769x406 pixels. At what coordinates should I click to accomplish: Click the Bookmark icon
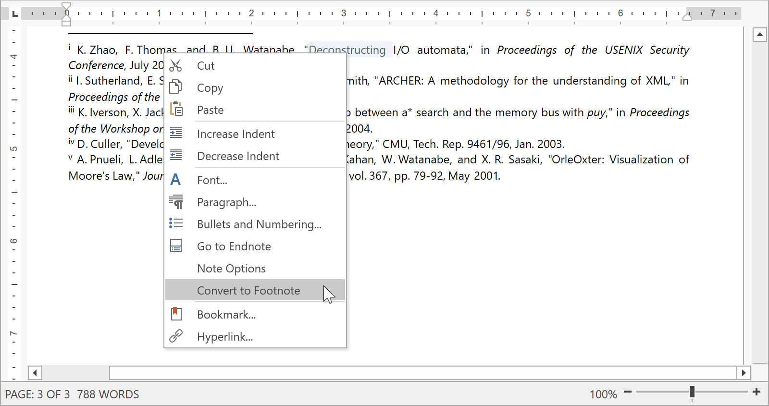coord(176,314)
